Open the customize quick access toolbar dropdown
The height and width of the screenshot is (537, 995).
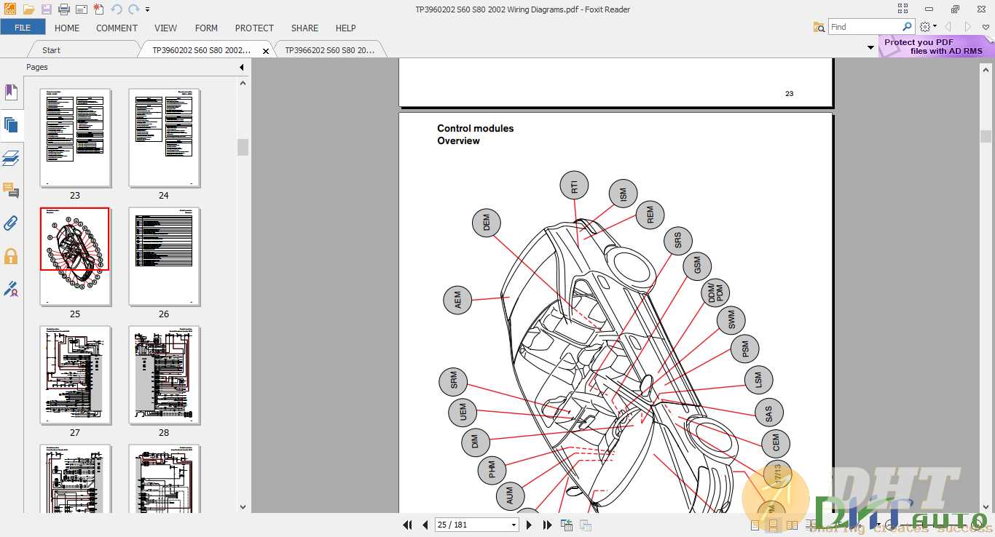click(x=148, y=10)
